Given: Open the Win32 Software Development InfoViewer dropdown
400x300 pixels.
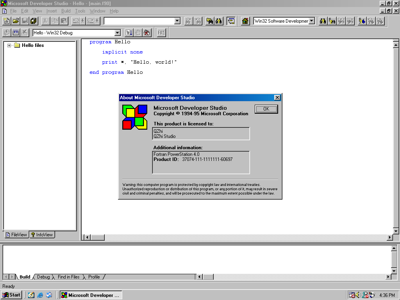Looking at the screenshot, I should coord(311,21).
